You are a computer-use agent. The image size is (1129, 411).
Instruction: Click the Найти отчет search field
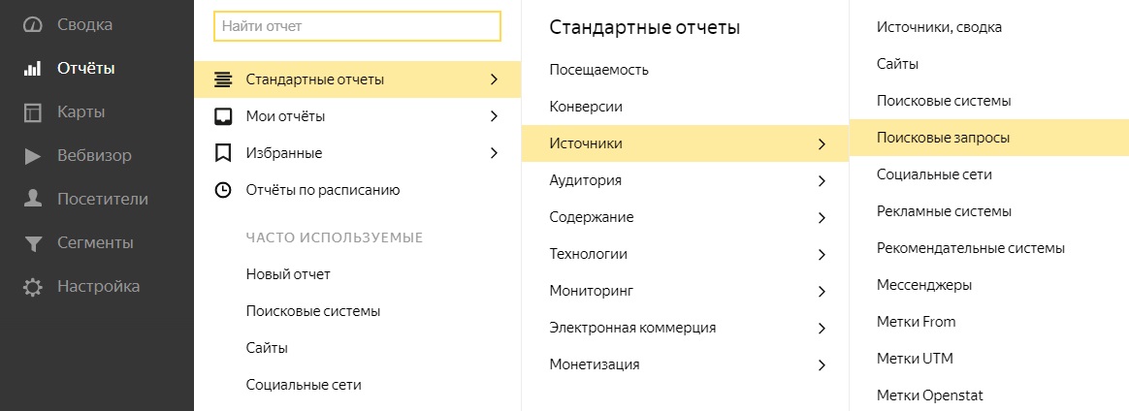click(x=357, y=27)
